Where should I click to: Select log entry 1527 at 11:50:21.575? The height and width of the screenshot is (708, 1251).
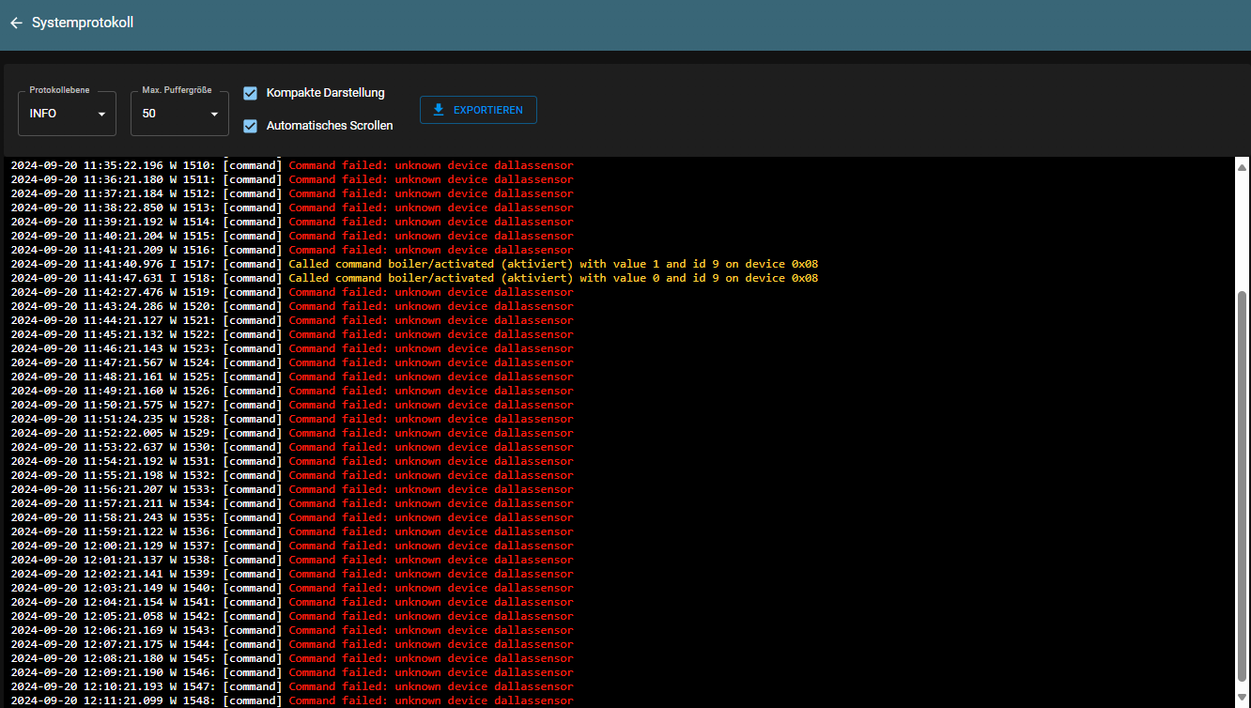point(292,405)
